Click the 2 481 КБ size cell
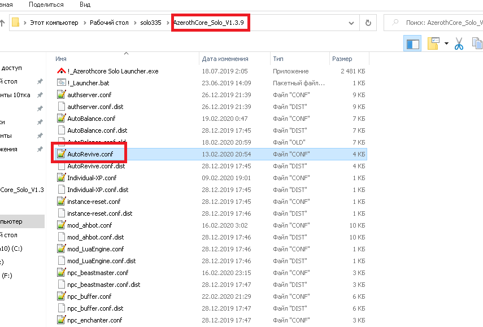 [x=353, y=71]
